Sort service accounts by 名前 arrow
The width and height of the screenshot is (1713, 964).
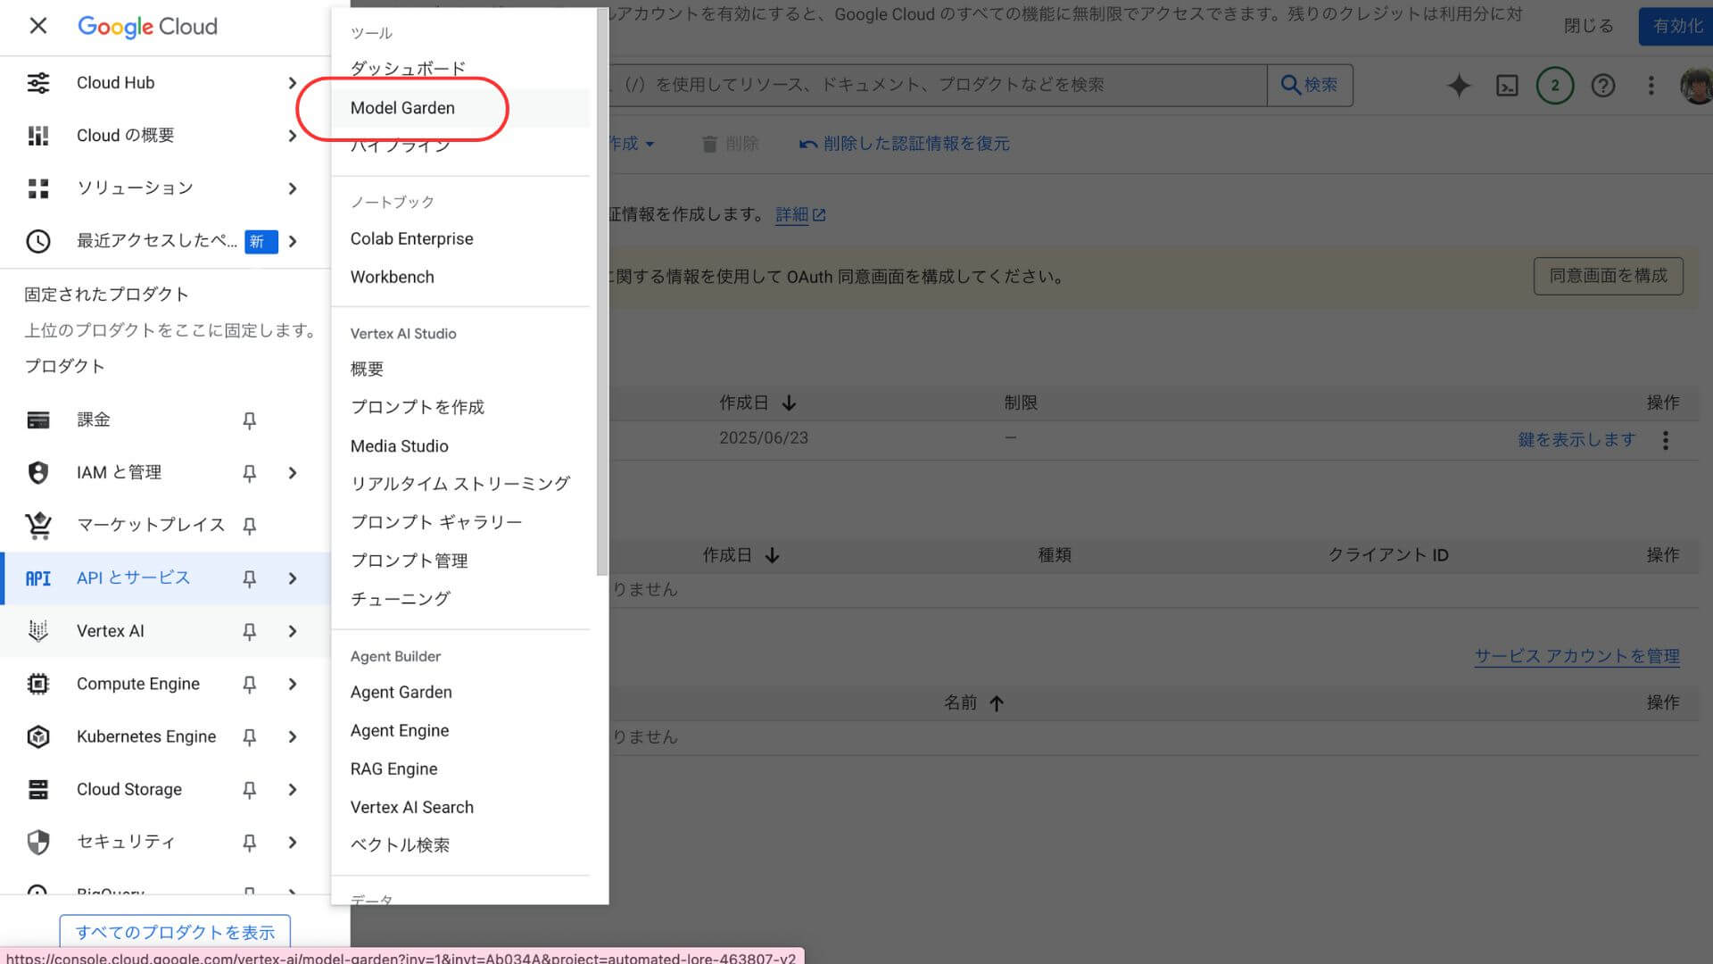click(997, 703)
